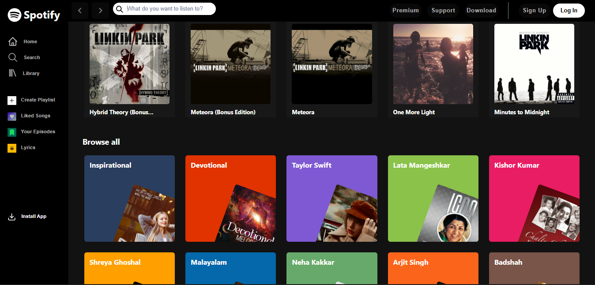Click the Support button
This screenshot has height=285, width=595.
[443, 10]
